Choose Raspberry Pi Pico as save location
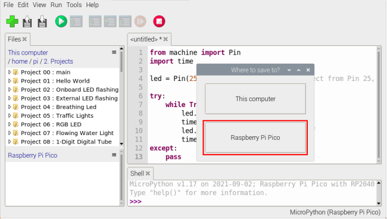 point(255,137)
